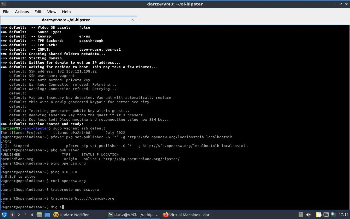The width and height of the screenshot is (350, 219).
Task: Click the 'Video 3D accel: false' line
Action: [x=45, y=27]
